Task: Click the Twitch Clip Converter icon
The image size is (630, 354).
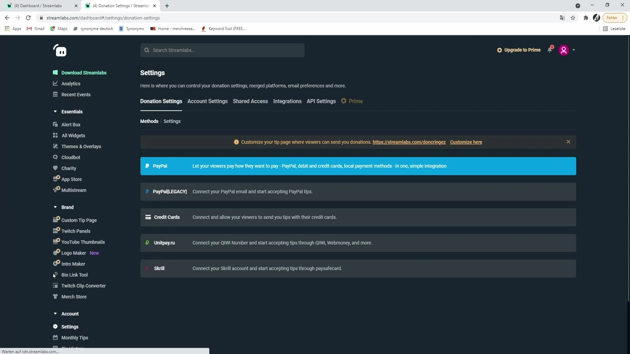Action: coord(55,285)
